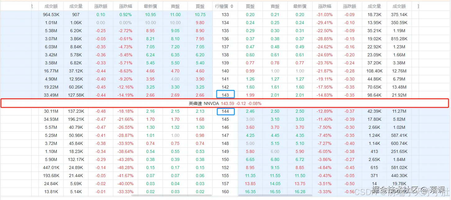Click the call volume 196.21K cell
Viewport: 451px width, 200px height.
point(76,119)
